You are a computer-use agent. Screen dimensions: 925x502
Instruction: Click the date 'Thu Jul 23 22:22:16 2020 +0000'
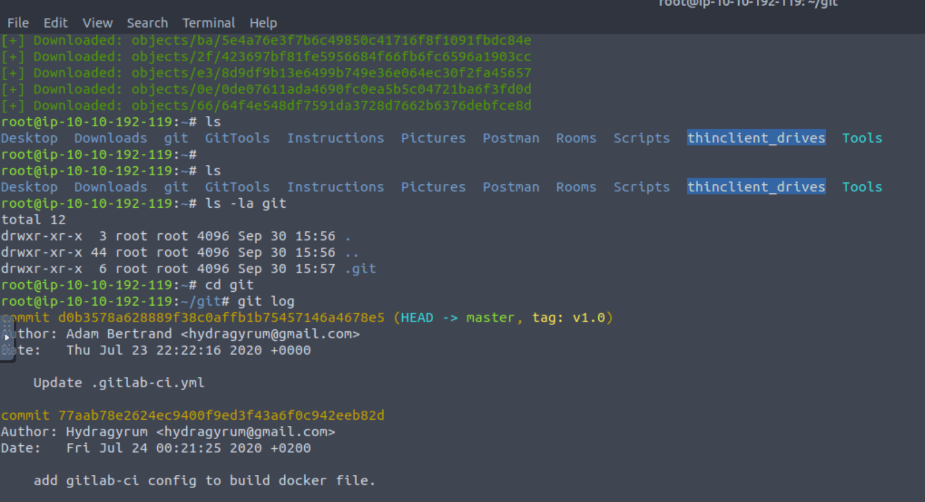pos(189,350)
